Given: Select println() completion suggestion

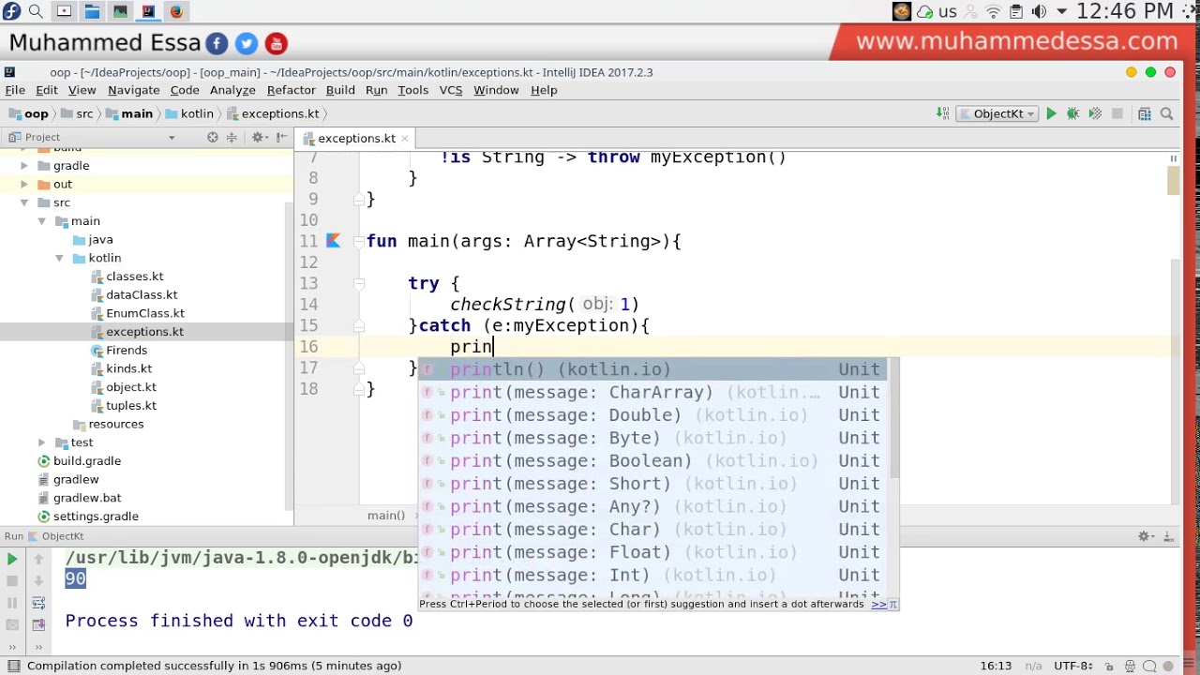Looking at the screenshot, I should 652,369.
